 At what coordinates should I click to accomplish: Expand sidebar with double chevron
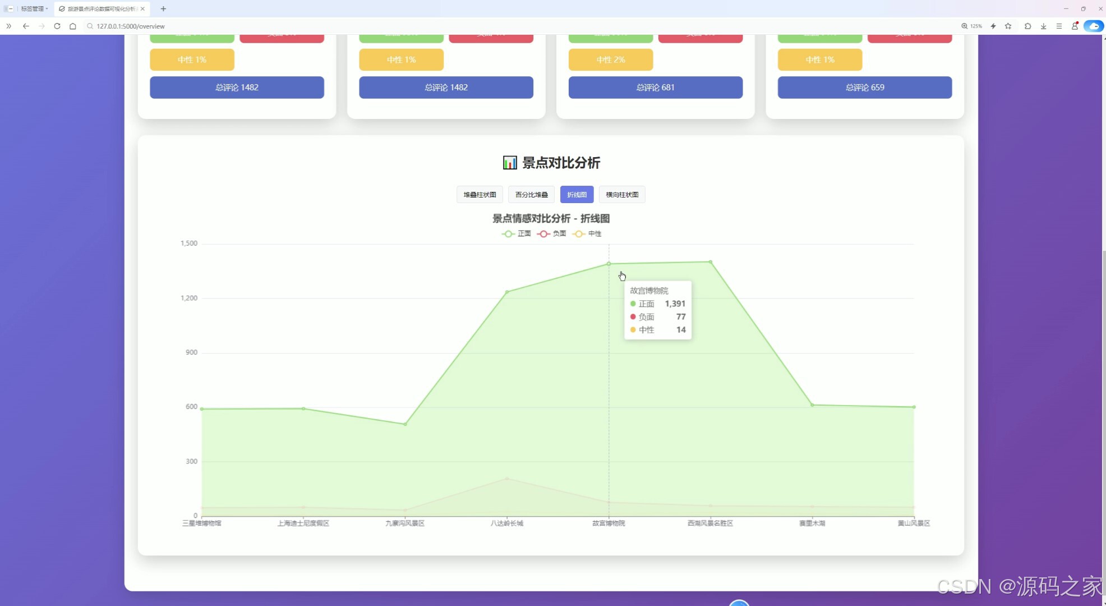pyautogui.click(x=9, y=26)
